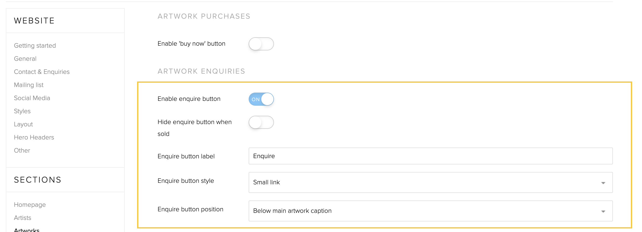Open the Artists section
The image size is (642, 232).
point(23,218)
